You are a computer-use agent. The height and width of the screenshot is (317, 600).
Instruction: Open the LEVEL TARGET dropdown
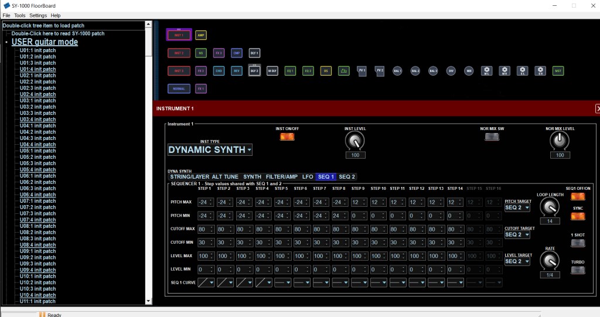tap(517, 261)
